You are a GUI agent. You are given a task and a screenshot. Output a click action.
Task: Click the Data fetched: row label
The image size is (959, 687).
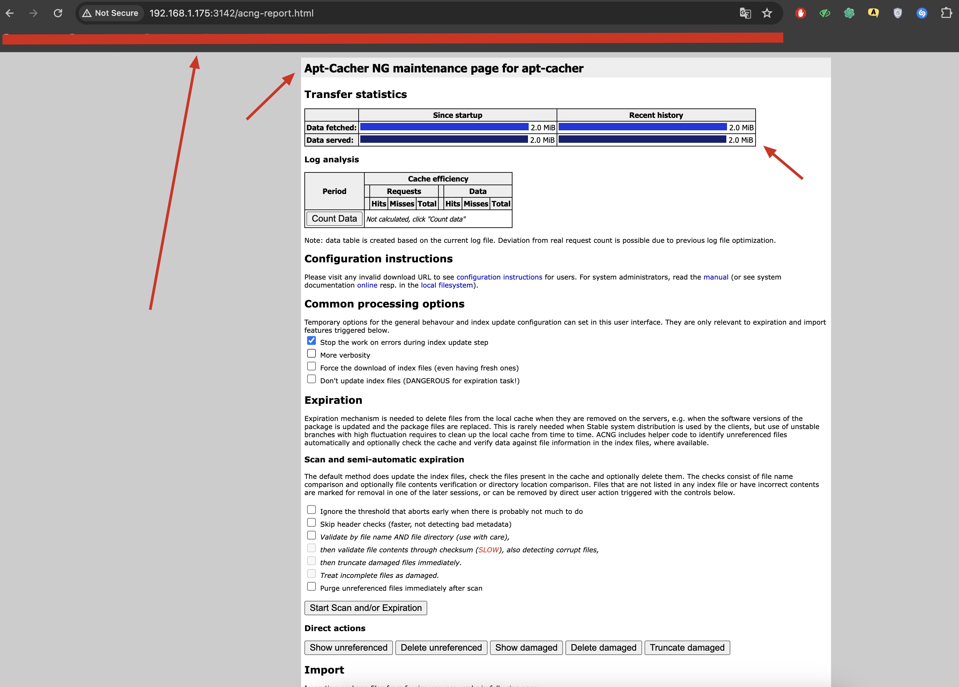point(331,128)
